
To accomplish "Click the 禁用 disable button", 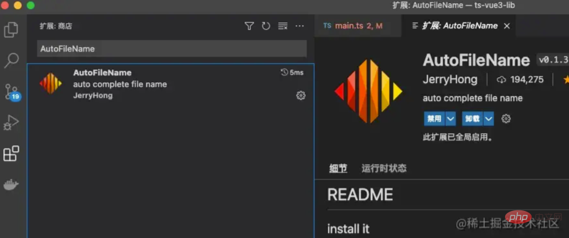I will pyautogui.click(x=434, y=118).
